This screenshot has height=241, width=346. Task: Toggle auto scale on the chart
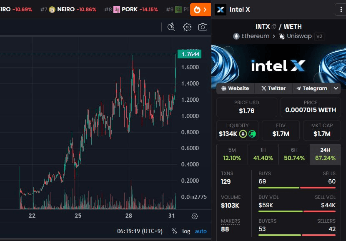[201, 231]
